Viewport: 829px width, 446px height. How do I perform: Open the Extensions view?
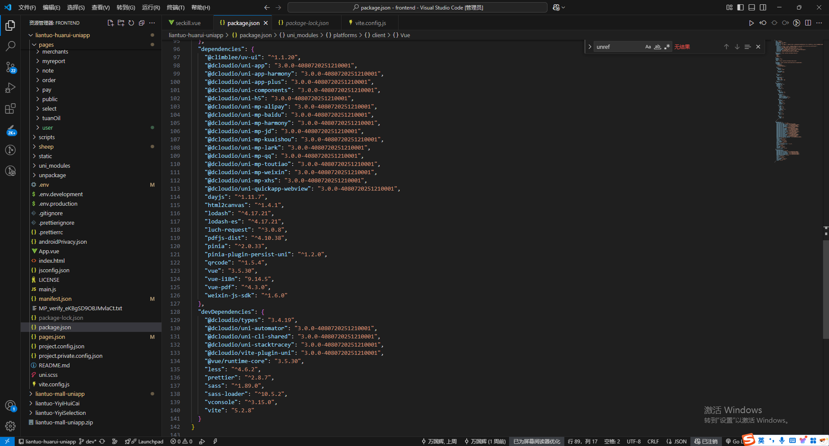[x=10, y=108]
